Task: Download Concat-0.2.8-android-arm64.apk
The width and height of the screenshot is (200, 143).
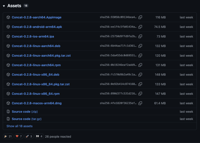Action: 37,27
